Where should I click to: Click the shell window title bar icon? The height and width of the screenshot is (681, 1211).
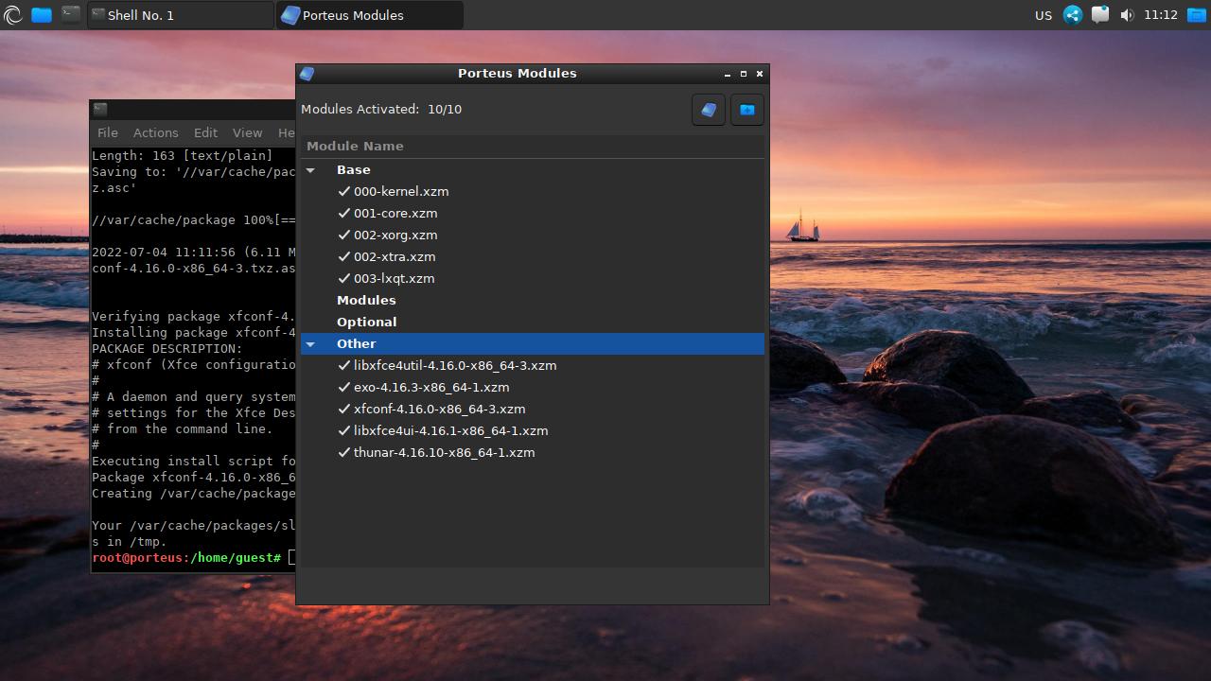tap(101, 109)
